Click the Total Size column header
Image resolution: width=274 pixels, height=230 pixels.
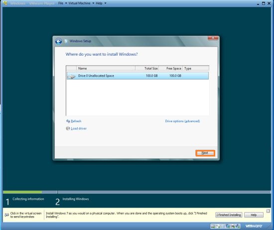[x=147, y=68]
